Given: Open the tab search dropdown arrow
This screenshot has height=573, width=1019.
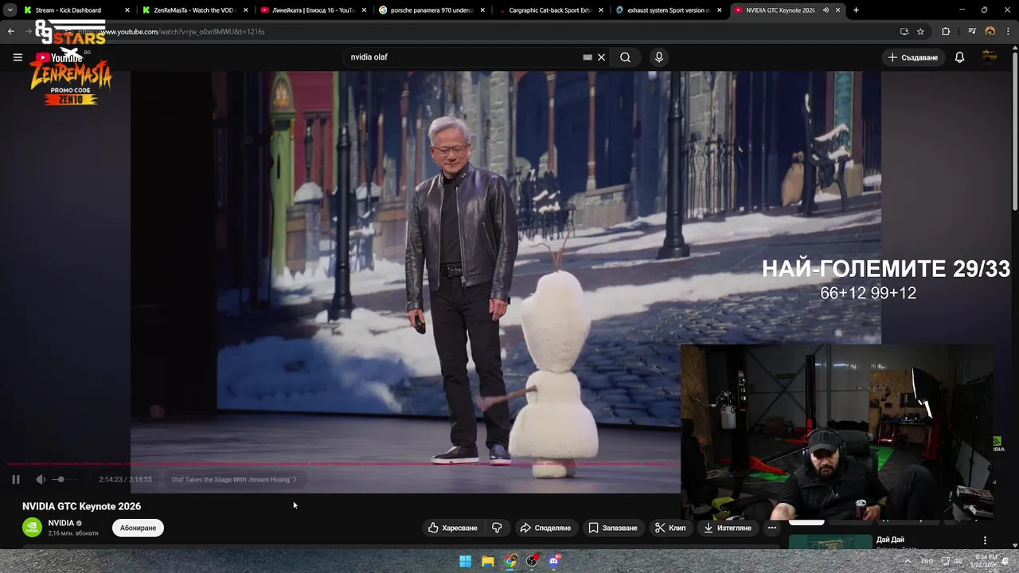Looking at the screenshot, I should (x=10, y=10).
